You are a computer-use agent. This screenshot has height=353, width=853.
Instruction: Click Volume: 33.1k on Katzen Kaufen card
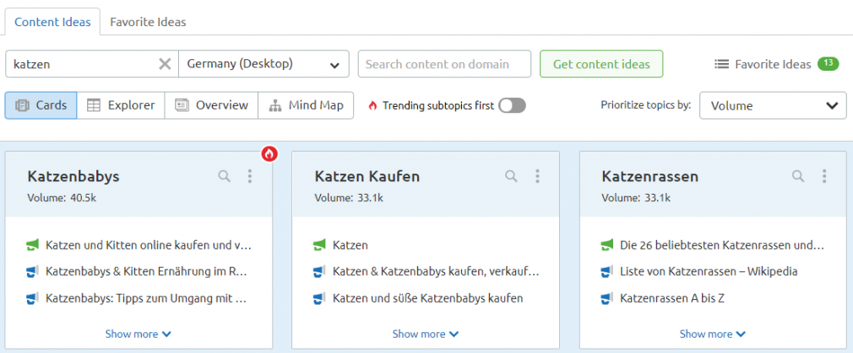click(x=348, y=198)
